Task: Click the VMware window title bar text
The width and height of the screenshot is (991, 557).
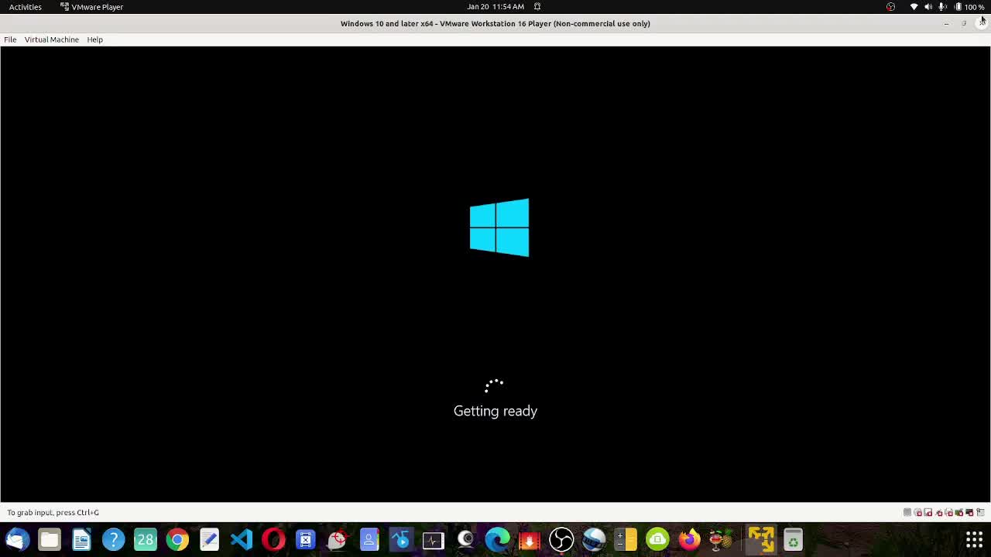Action: pos(495,23)
